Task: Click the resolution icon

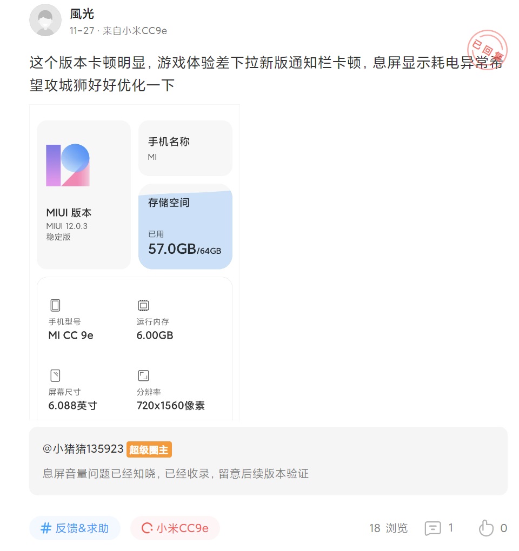Action: pos(143,375)
